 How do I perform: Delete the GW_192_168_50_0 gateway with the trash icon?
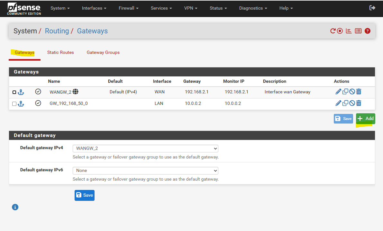(359, 103)
